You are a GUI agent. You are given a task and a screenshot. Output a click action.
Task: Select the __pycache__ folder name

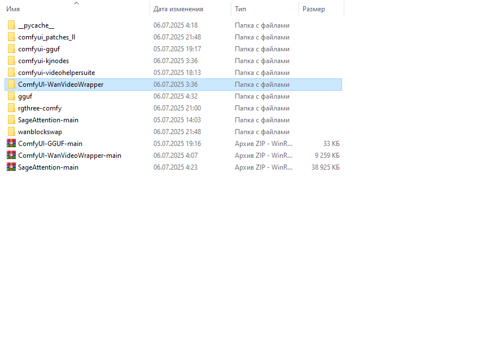[x=36, y=25]
